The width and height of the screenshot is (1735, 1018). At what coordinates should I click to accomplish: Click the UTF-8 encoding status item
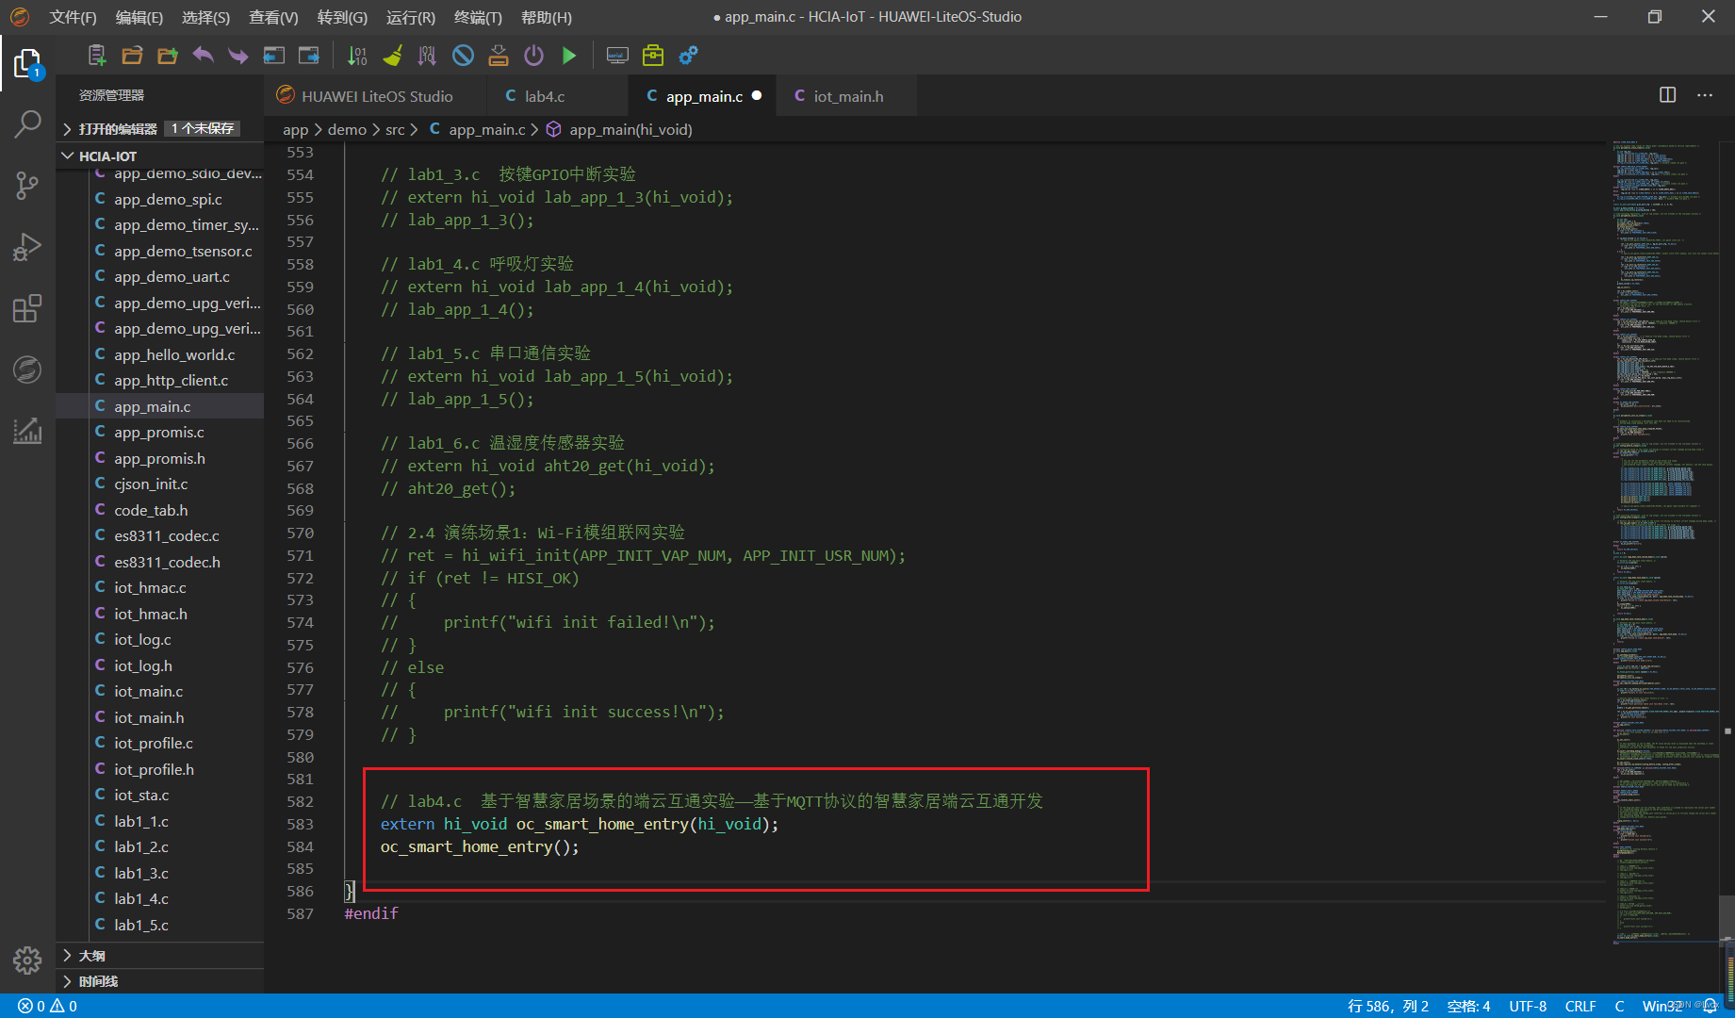point(1528,1006)
